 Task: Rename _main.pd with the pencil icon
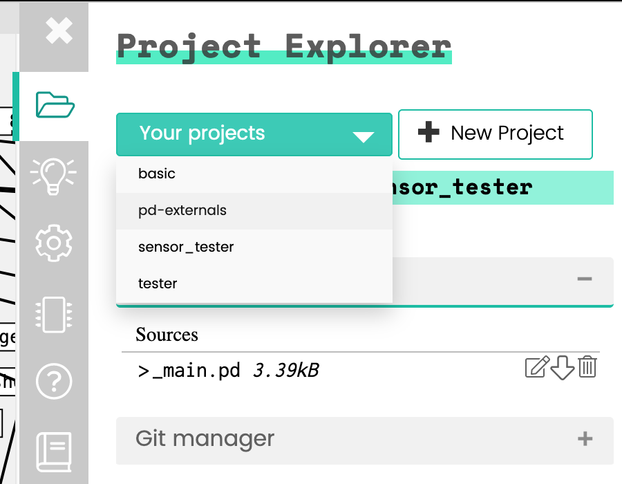pos(537,366)
